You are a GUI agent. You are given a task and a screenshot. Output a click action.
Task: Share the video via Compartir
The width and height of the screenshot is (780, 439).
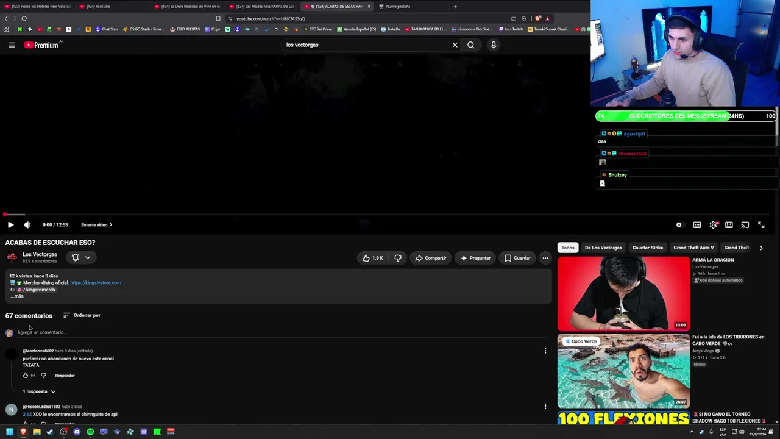431,258
